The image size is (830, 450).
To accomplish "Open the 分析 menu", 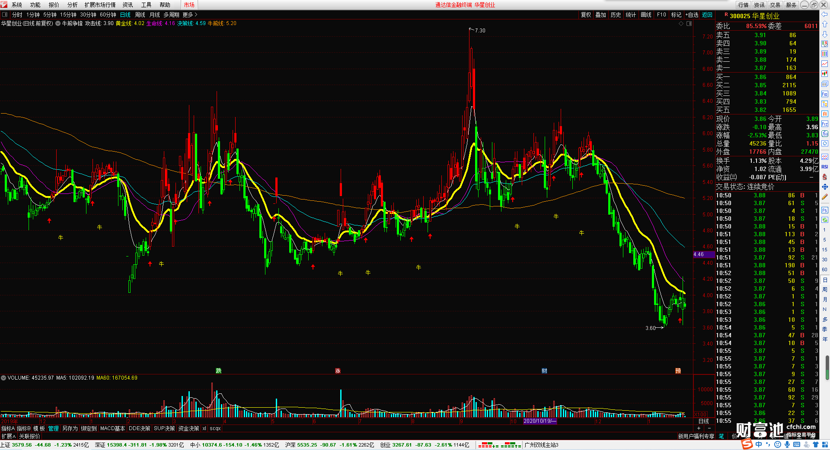I will tap(73, 5).
